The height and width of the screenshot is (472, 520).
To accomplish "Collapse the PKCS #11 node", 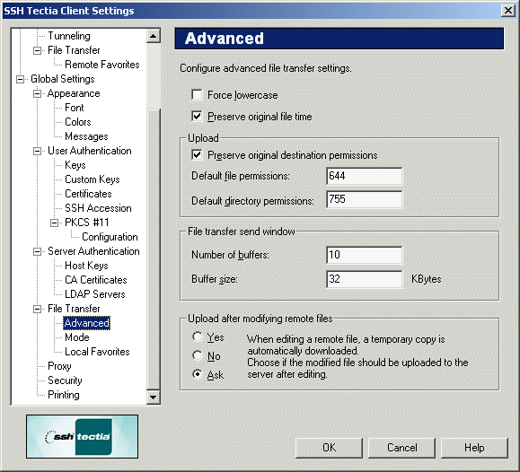I will click(x=55, y=223).
